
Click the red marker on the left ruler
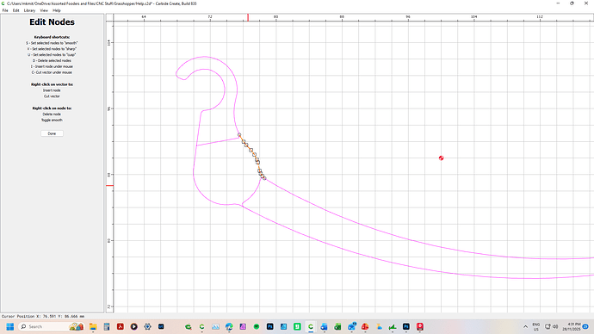click(x=109, y=186)
